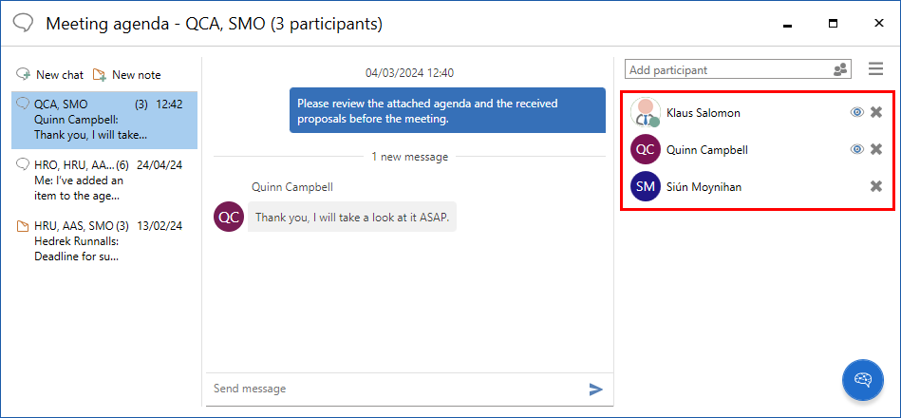Viewport: 901px width, 418px height.
Task: Click Siún Moynihan's SM avatar
Action: point(646,186)
